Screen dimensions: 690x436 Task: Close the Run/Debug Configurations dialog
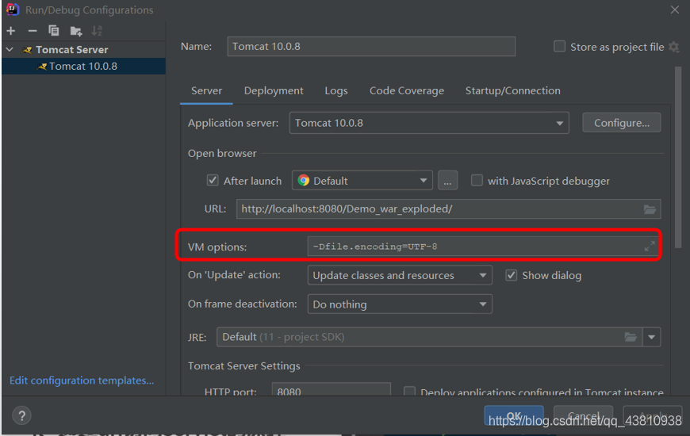(x=675, y=10)
